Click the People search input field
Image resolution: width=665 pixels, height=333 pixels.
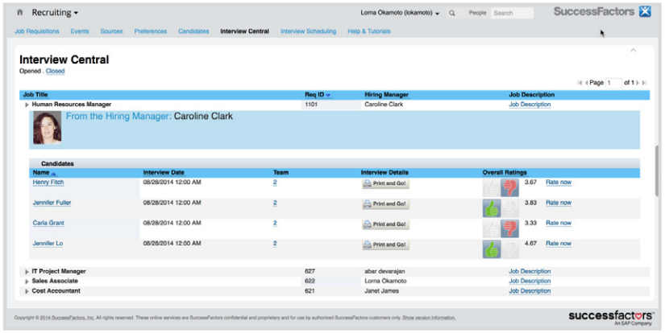512,14
